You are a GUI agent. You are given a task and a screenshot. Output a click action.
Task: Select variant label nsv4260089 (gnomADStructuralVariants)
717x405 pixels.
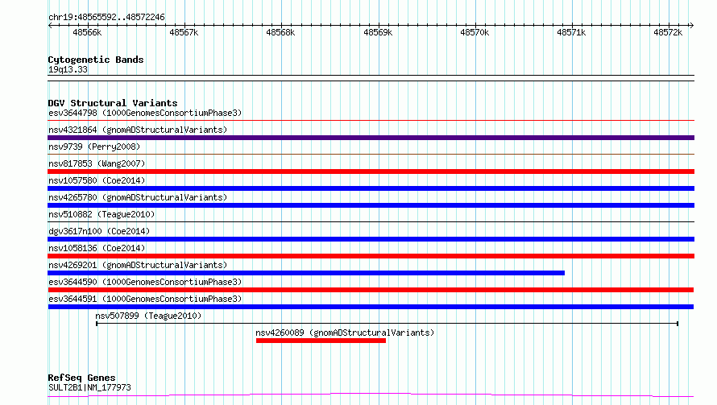(345, 333)
